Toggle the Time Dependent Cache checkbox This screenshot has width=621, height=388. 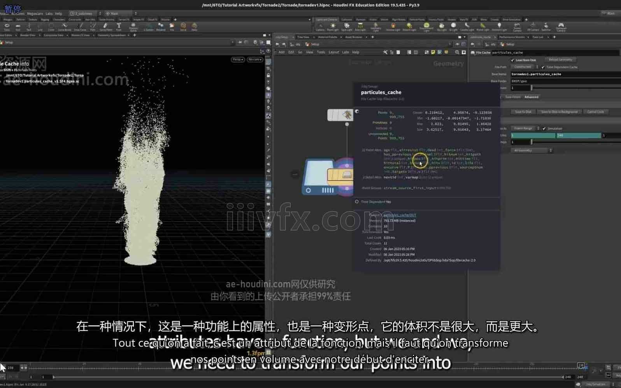coord(543,67)
